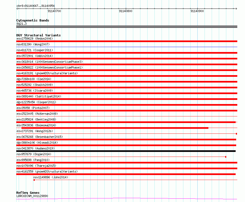Click the Cytogenetic Bands track title
Viewport: 245px width, 202px height.
(33, 20)
